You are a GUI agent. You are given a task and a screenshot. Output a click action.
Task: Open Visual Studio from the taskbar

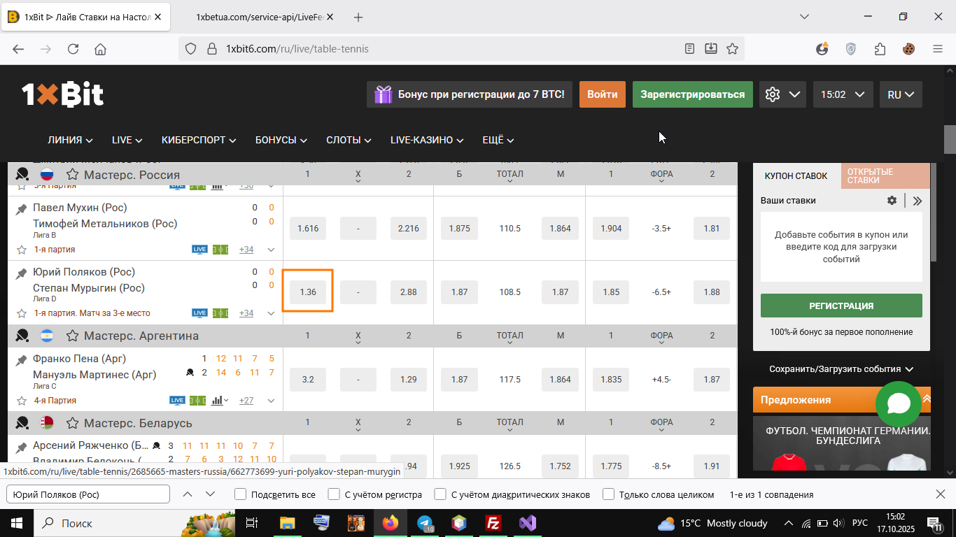(528, 523)
